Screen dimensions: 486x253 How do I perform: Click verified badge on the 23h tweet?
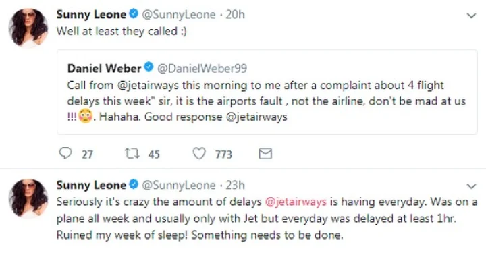pyautogui.click(x=134, y=184)
